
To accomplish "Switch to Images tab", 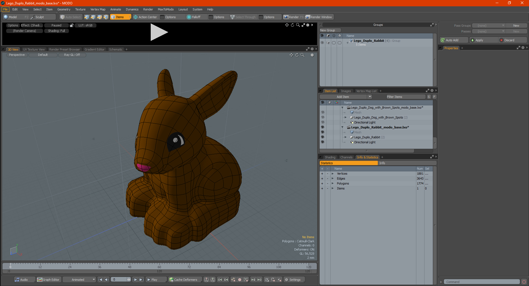I will tap(346, 91).
